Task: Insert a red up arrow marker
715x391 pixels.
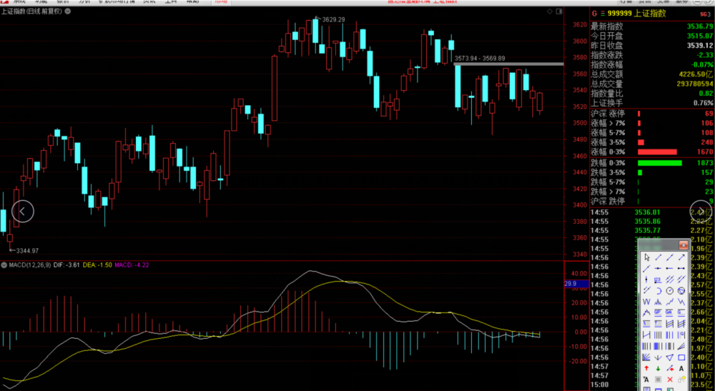Action: (x=646, y=368)
